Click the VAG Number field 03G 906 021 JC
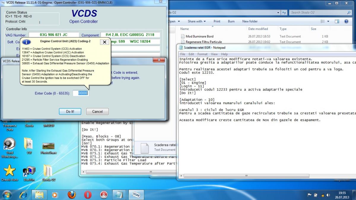Viewport: 356px width, 200px height. 54,35
